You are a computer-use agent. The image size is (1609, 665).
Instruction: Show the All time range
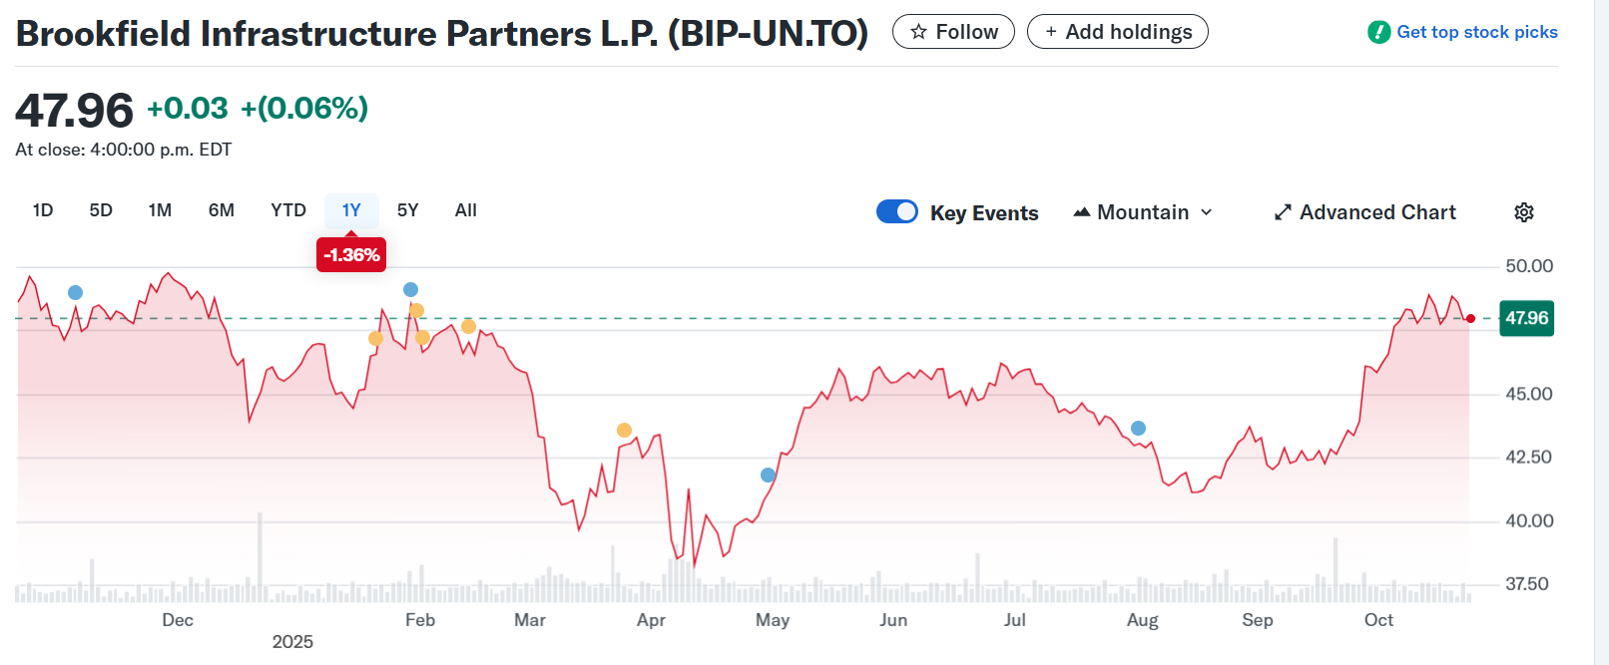[x=465, y=210]
